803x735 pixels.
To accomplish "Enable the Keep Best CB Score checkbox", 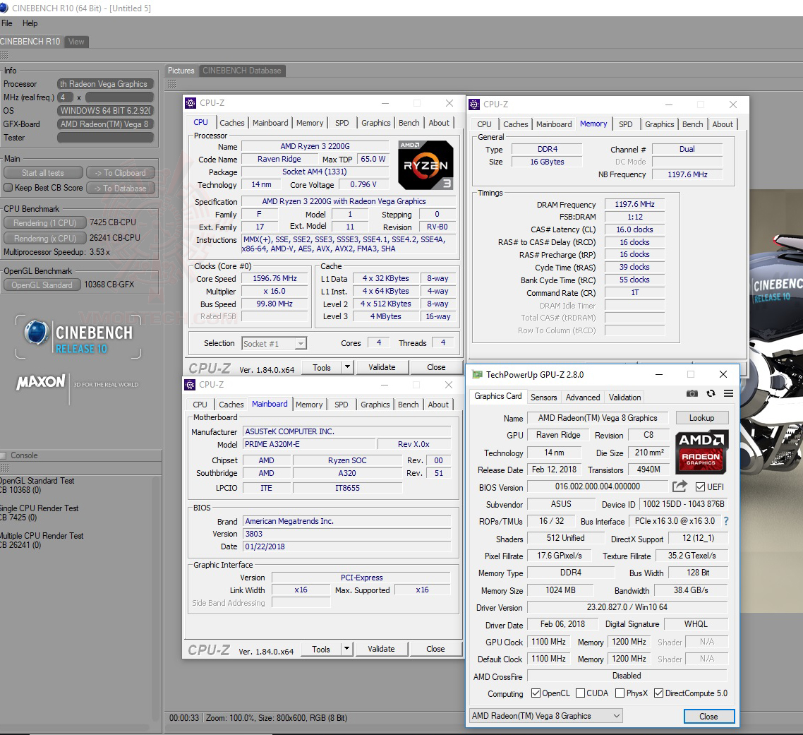I will tap(8, 188).
